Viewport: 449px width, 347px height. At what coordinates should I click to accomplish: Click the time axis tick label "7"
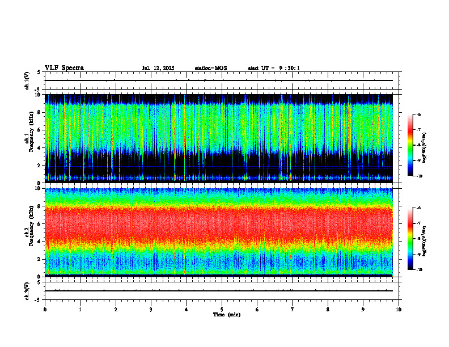tap(293, 310)
